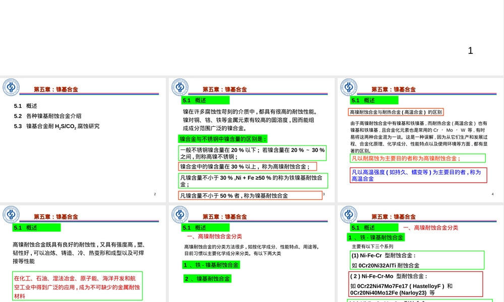Click the green '5.1 概述' tag on slide 4

click(x=374, y=100)
